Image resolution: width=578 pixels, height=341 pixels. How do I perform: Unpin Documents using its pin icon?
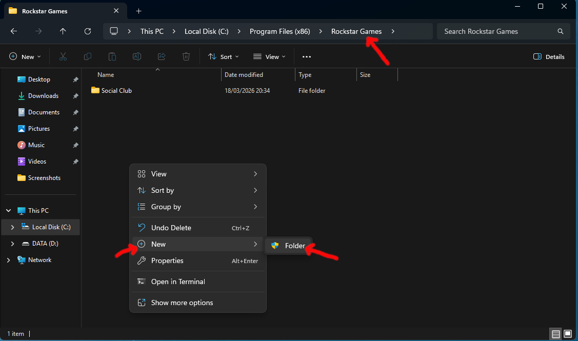click(x=75, y=112)
